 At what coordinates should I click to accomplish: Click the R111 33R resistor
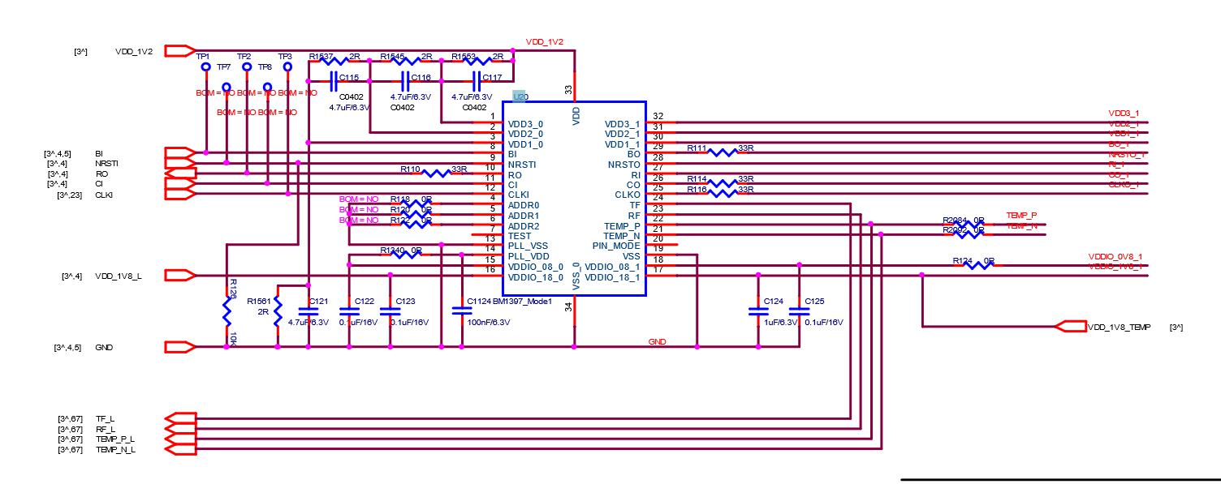(722, 152)
